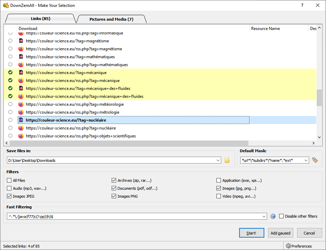326x250 pixels.
Task: Uncheck the Images PNG filter
Action: click(114, 196)
